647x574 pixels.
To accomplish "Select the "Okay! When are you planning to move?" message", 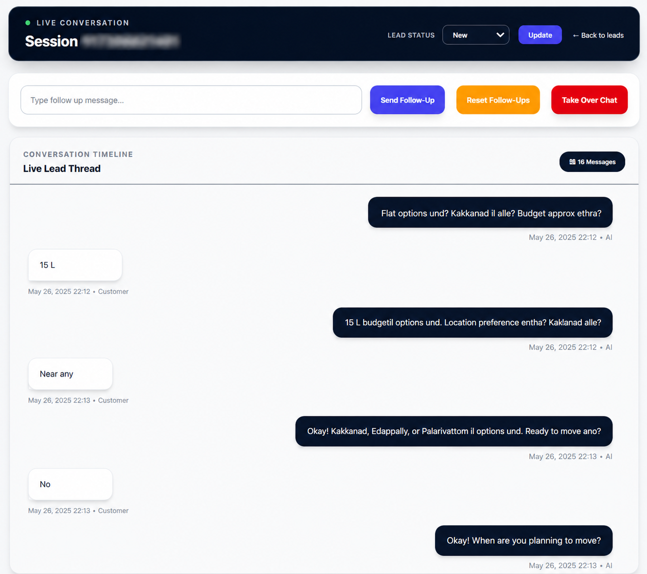I will point(524,540).
